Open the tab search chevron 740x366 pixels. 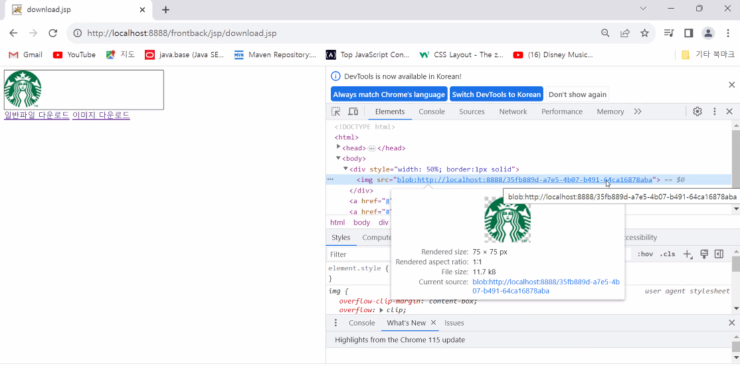click(643, 8)
